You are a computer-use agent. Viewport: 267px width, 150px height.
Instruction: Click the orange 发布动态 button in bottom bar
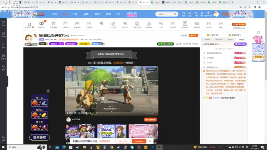click(x=139, y=141)
